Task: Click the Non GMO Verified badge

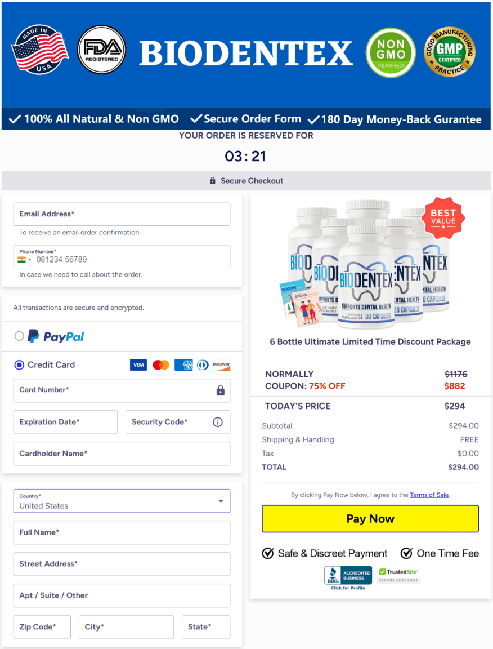Action: (391, 53)
